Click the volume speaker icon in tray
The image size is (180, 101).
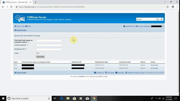[x=160, y=98]
